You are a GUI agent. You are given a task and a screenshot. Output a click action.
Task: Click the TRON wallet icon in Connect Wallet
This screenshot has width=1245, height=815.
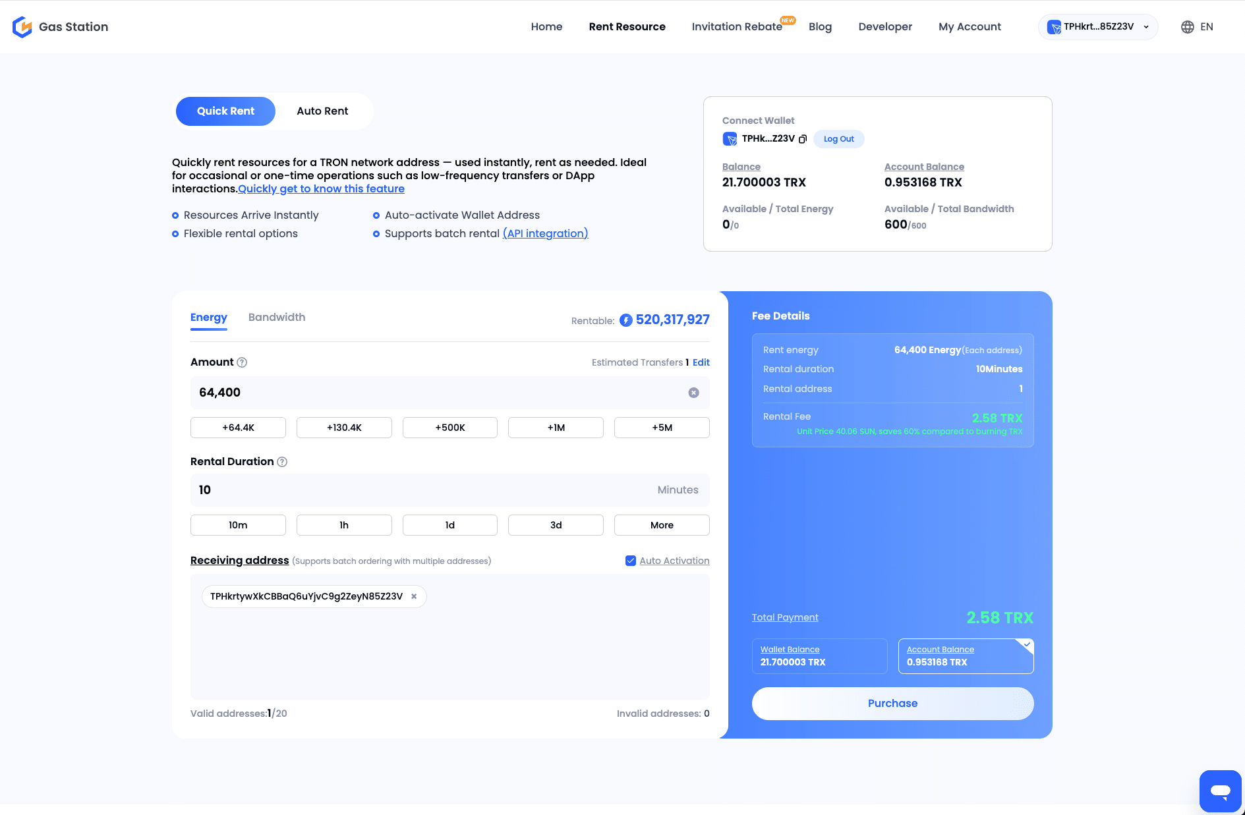pos(730,139)
